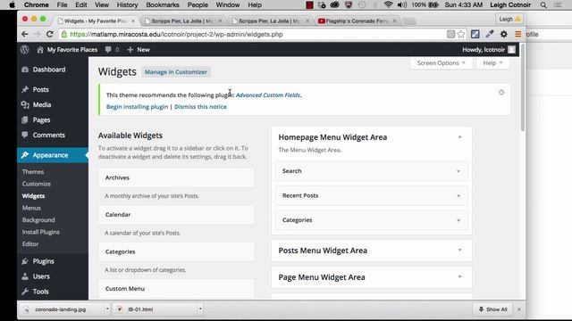Open Appearance menu in sidebar

(x=50, y=155)
